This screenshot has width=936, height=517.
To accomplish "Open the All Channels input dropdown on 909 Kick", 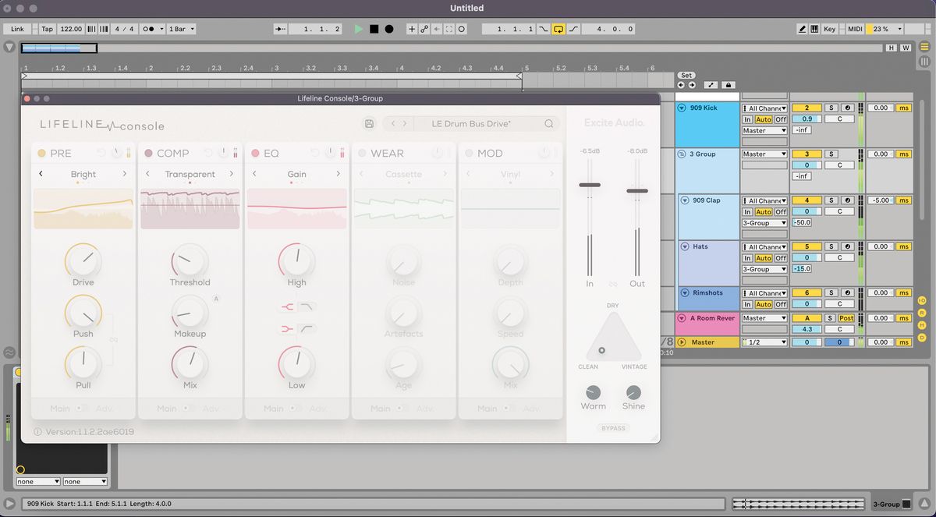I will pyautogui.click(x=763, y=108).
